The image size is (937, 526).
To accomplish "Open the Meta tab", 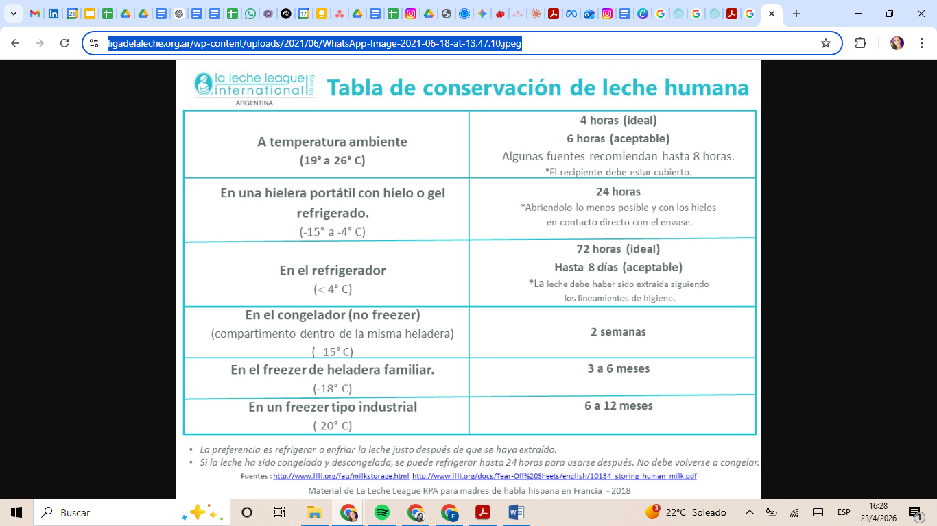I will coord(571,14).
